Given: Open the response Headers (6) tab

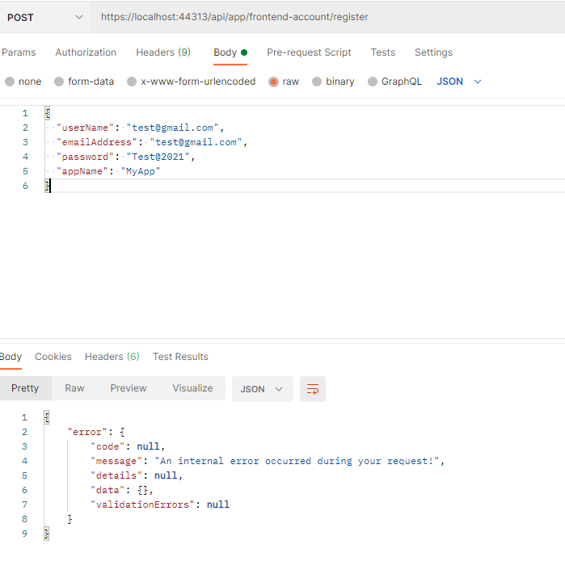Looking at the screenshot, I should click(x=112, y=357).
